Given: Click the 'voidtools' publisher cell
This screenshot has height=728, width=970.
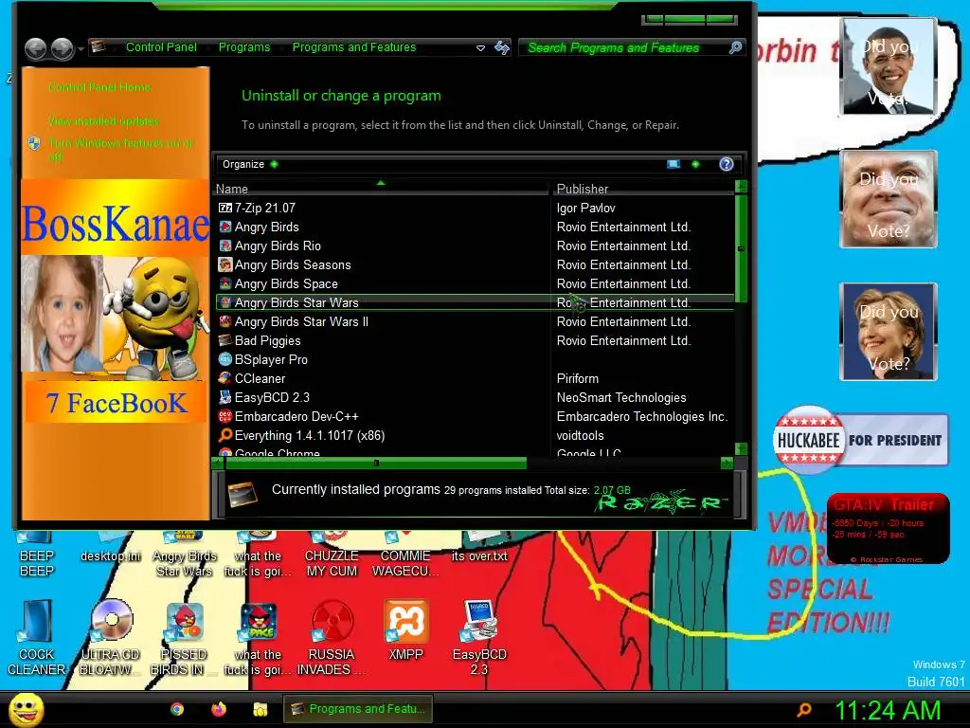Looking at the screenshot, I should 581,435.
